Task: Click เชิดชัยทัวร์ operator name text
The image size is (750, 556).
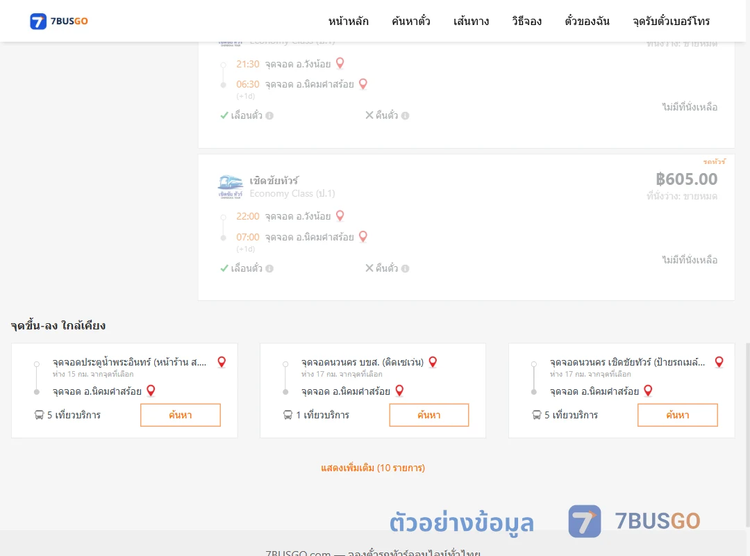Action: (274, 181)
